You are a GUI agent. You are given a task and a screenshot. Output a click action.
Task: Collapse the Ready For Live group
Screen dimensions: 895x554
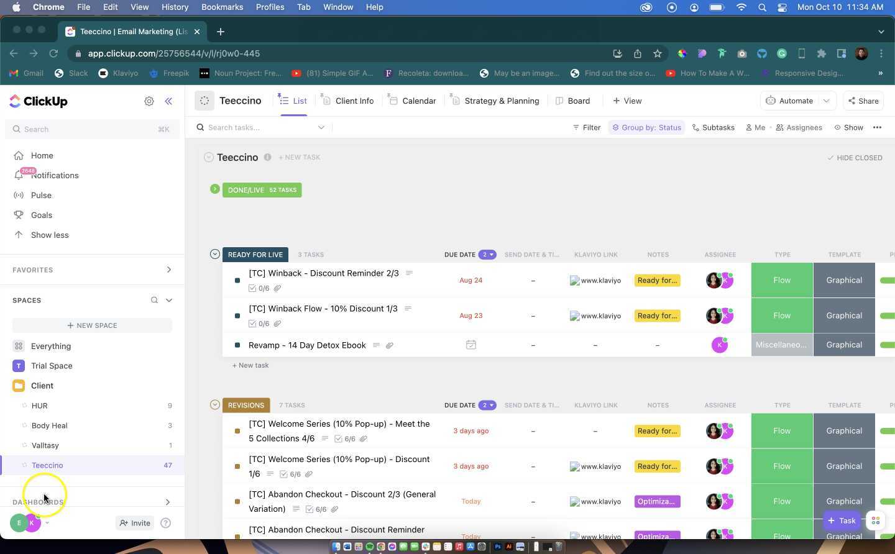(x=215, y=254)
